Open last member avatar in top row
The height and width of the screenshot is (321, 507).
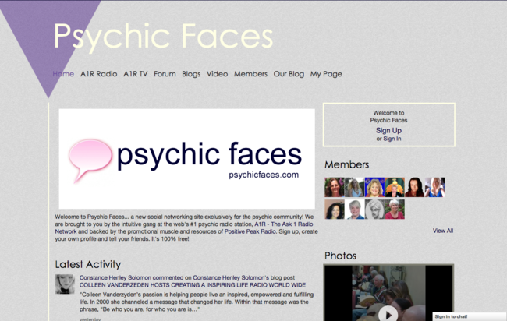(435, 187)
